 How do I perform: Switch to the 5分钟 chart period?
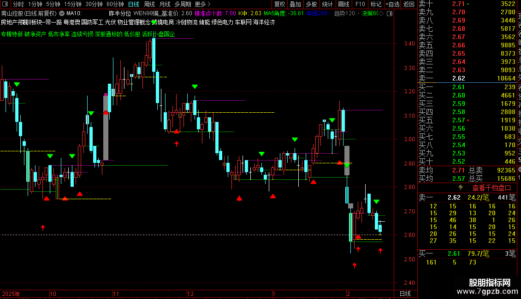coord(53,4)
